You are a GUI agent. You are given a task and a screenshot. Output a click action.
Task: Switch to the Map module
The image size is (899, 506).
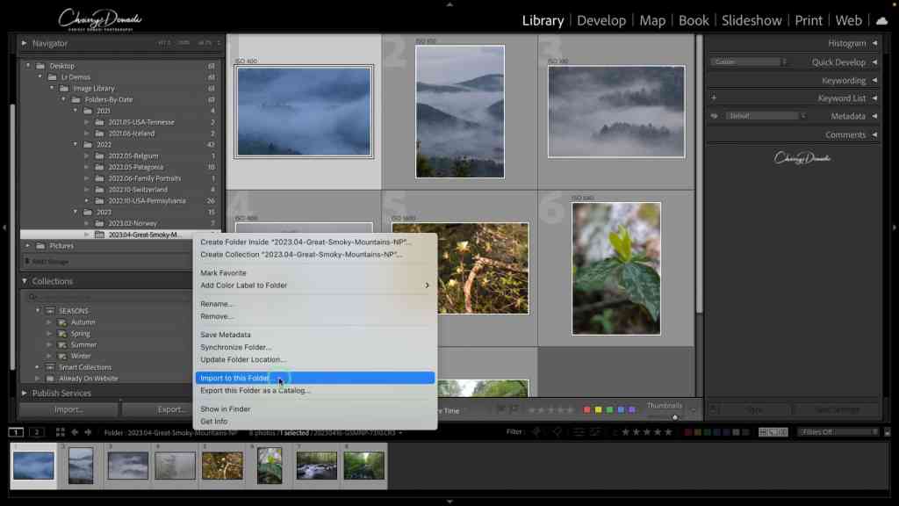point(652,21)
